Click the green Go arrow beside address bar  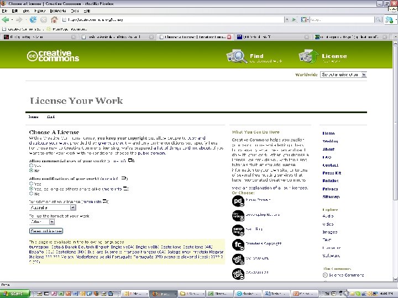(294, 19)
